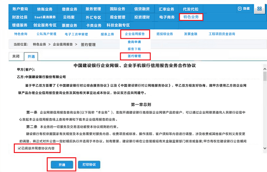Open 账户查询 menu
267x172 pixels.
20,9
